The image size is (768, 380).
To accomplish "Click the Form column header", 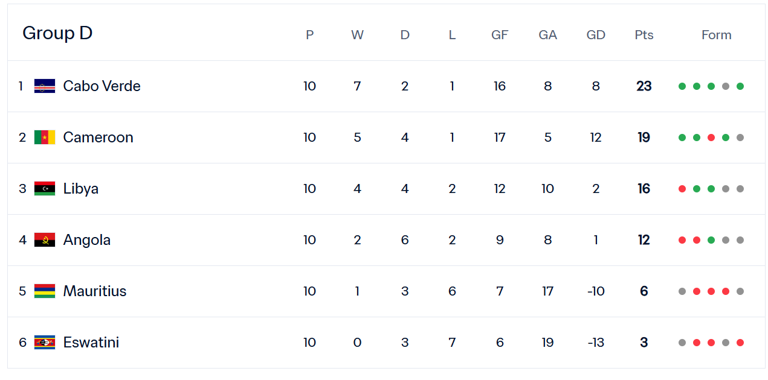I will coord(716,35).
